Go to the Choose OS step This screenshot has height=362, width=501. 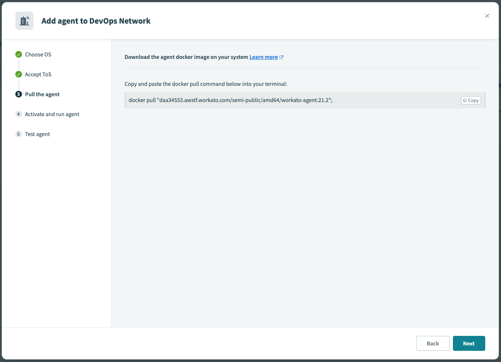38,54
